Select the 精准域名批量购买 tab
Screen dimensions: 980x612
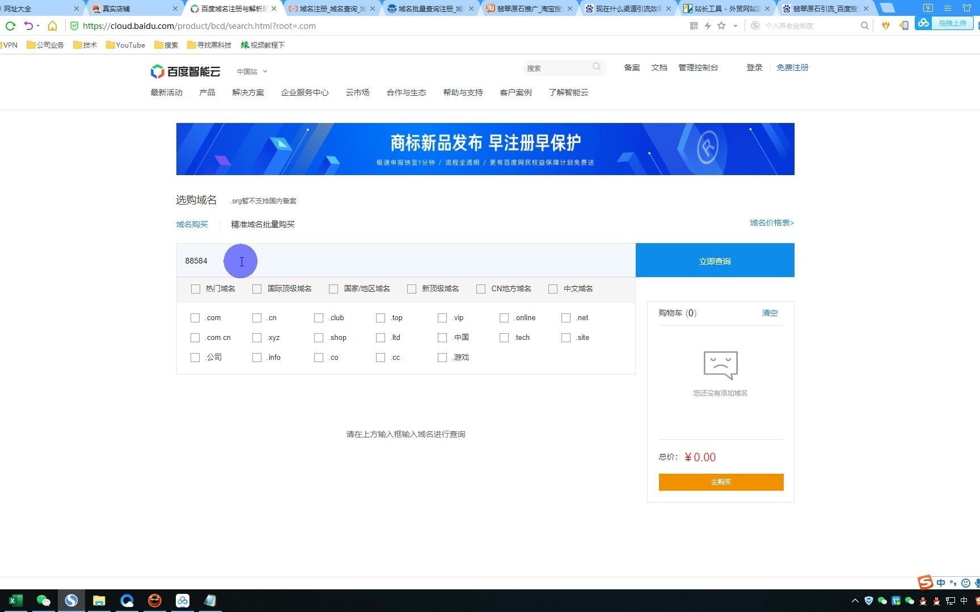(263, 224)
